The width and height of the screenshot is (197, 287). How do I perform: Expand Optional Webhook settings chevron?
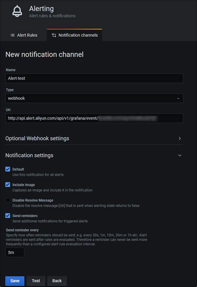pyautogui.click(x=180, y=138)
